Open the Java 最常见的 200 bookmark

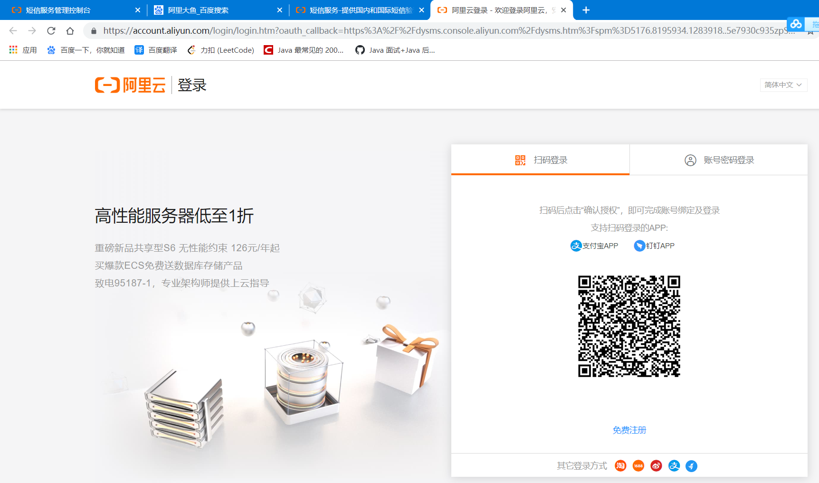tap(304, 50)
